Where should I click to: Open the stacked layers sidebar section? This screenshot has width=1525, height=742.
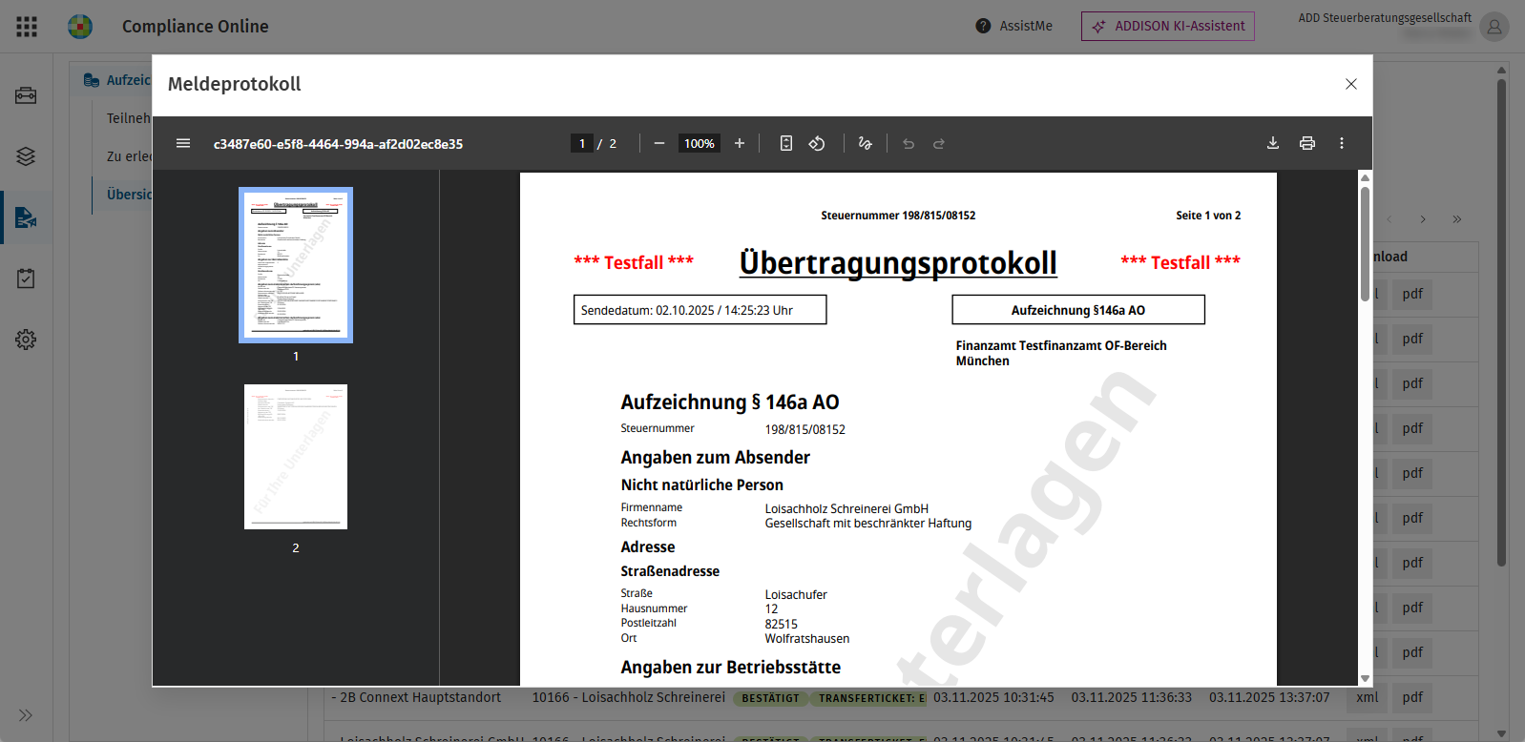tap(26, 156)
